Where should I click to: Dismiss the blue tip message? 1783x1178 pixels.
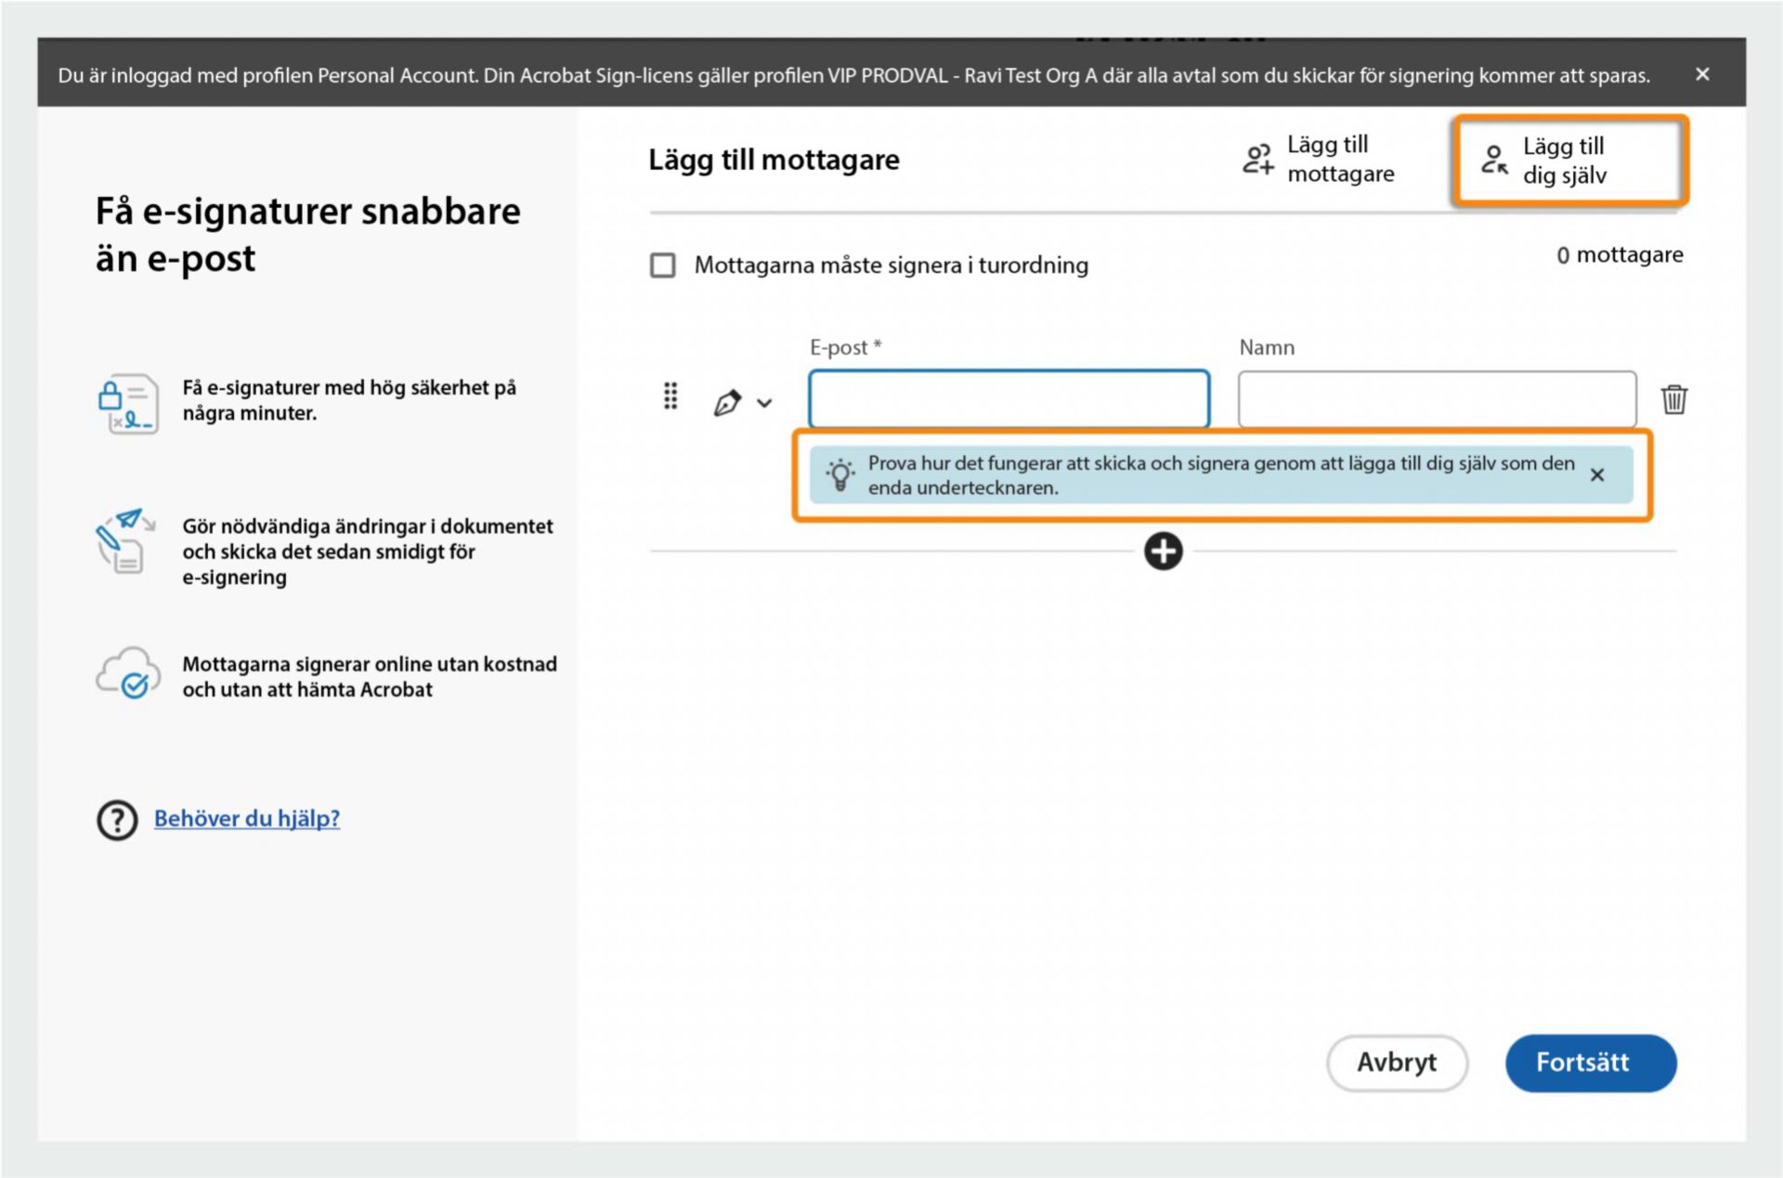pyautogui.click(x=1597, y=475)
